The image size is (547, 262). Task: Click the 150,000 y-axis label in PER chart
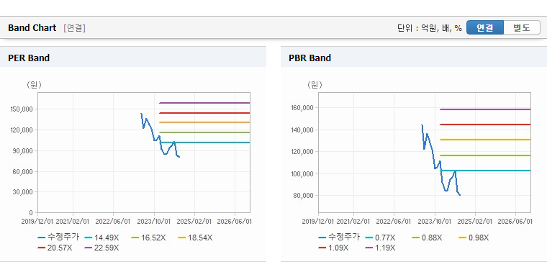(x=22, y=109)
